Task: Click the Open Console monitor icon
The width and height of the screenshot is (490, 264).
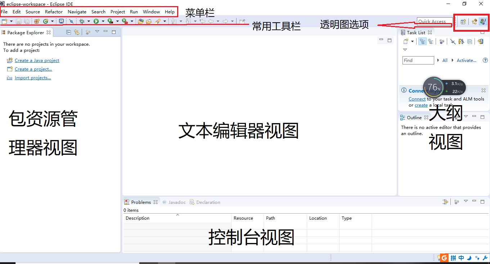Action: click(x=61, y=21)
